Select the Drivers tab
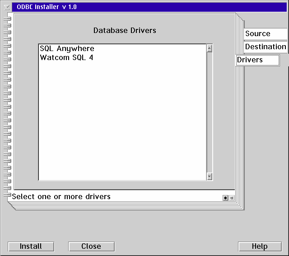 [257, 60]
